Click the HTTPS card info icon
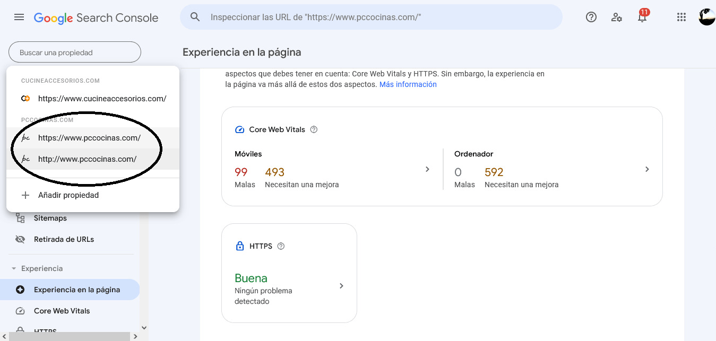 pyautogui.click(x=281, y=246)
